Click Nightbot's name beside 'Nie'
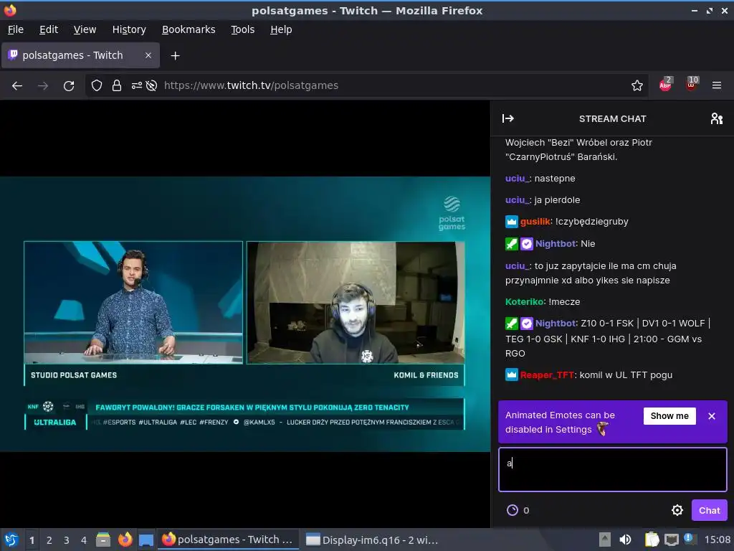 556,244
